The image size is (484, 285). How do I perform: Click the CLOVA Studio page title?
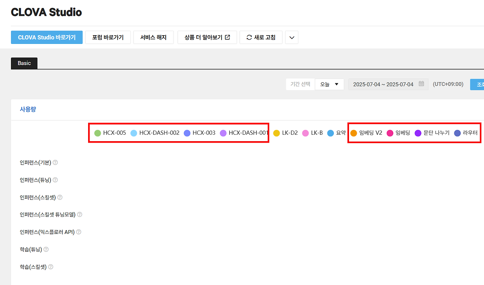click(x=46, y=12)
